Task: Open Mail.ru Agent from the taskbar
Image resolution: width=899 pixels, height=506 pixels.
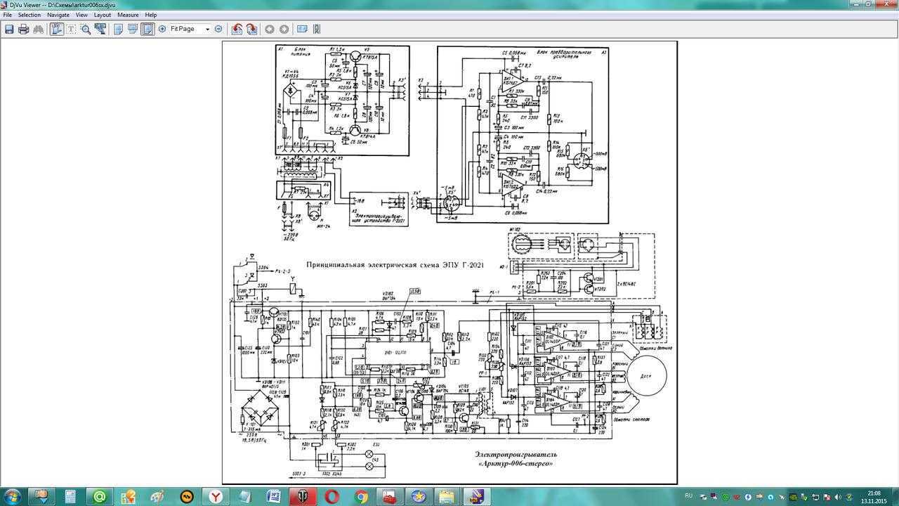Action: click(99, 497)
